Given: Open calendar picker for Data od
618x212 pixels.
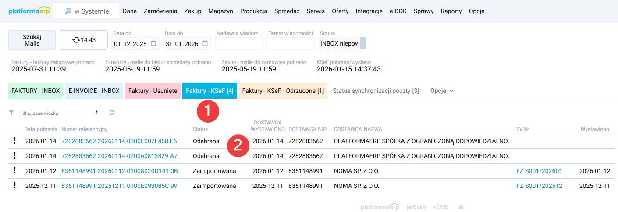Looking at the screenshot, I should [x=153, y=43].
